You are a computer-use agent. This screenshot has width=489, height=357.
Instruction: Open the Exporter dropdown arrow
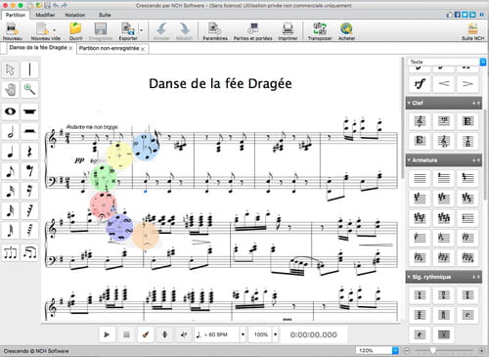tap(142, 30)
